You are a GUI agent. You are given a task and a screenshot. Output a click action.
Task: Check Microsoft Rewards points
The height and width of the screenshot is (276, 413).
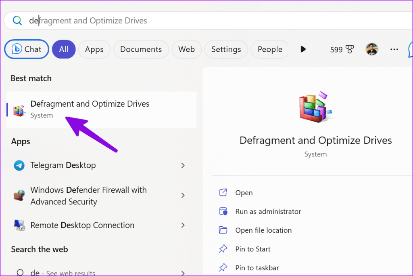(x=342, y=49)
